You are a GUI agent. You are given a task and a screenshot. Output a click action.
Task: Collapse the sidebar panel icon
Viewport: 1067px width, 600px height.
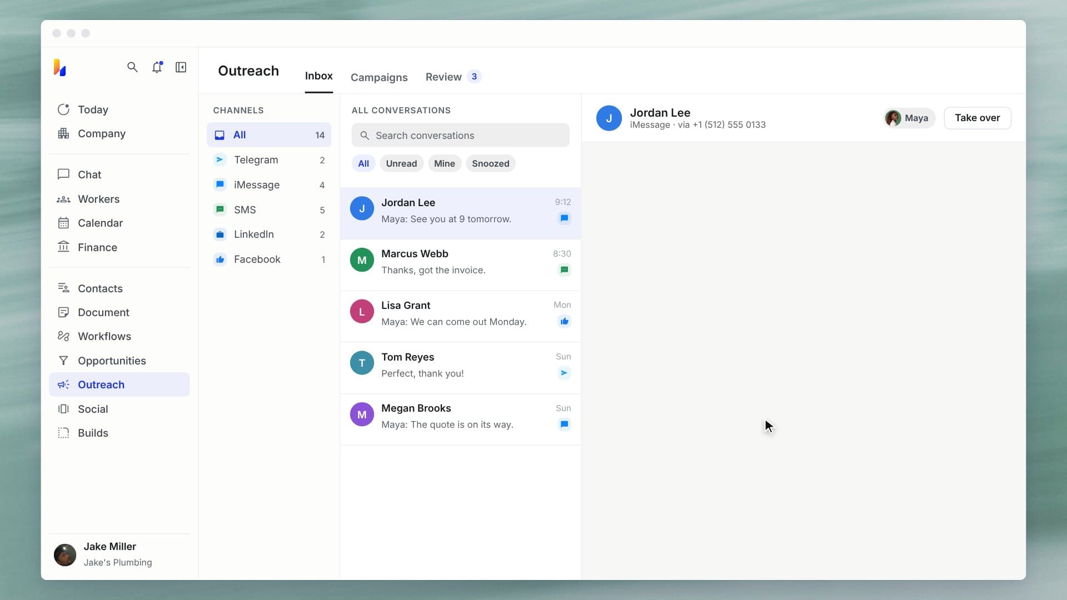point(181,67)
